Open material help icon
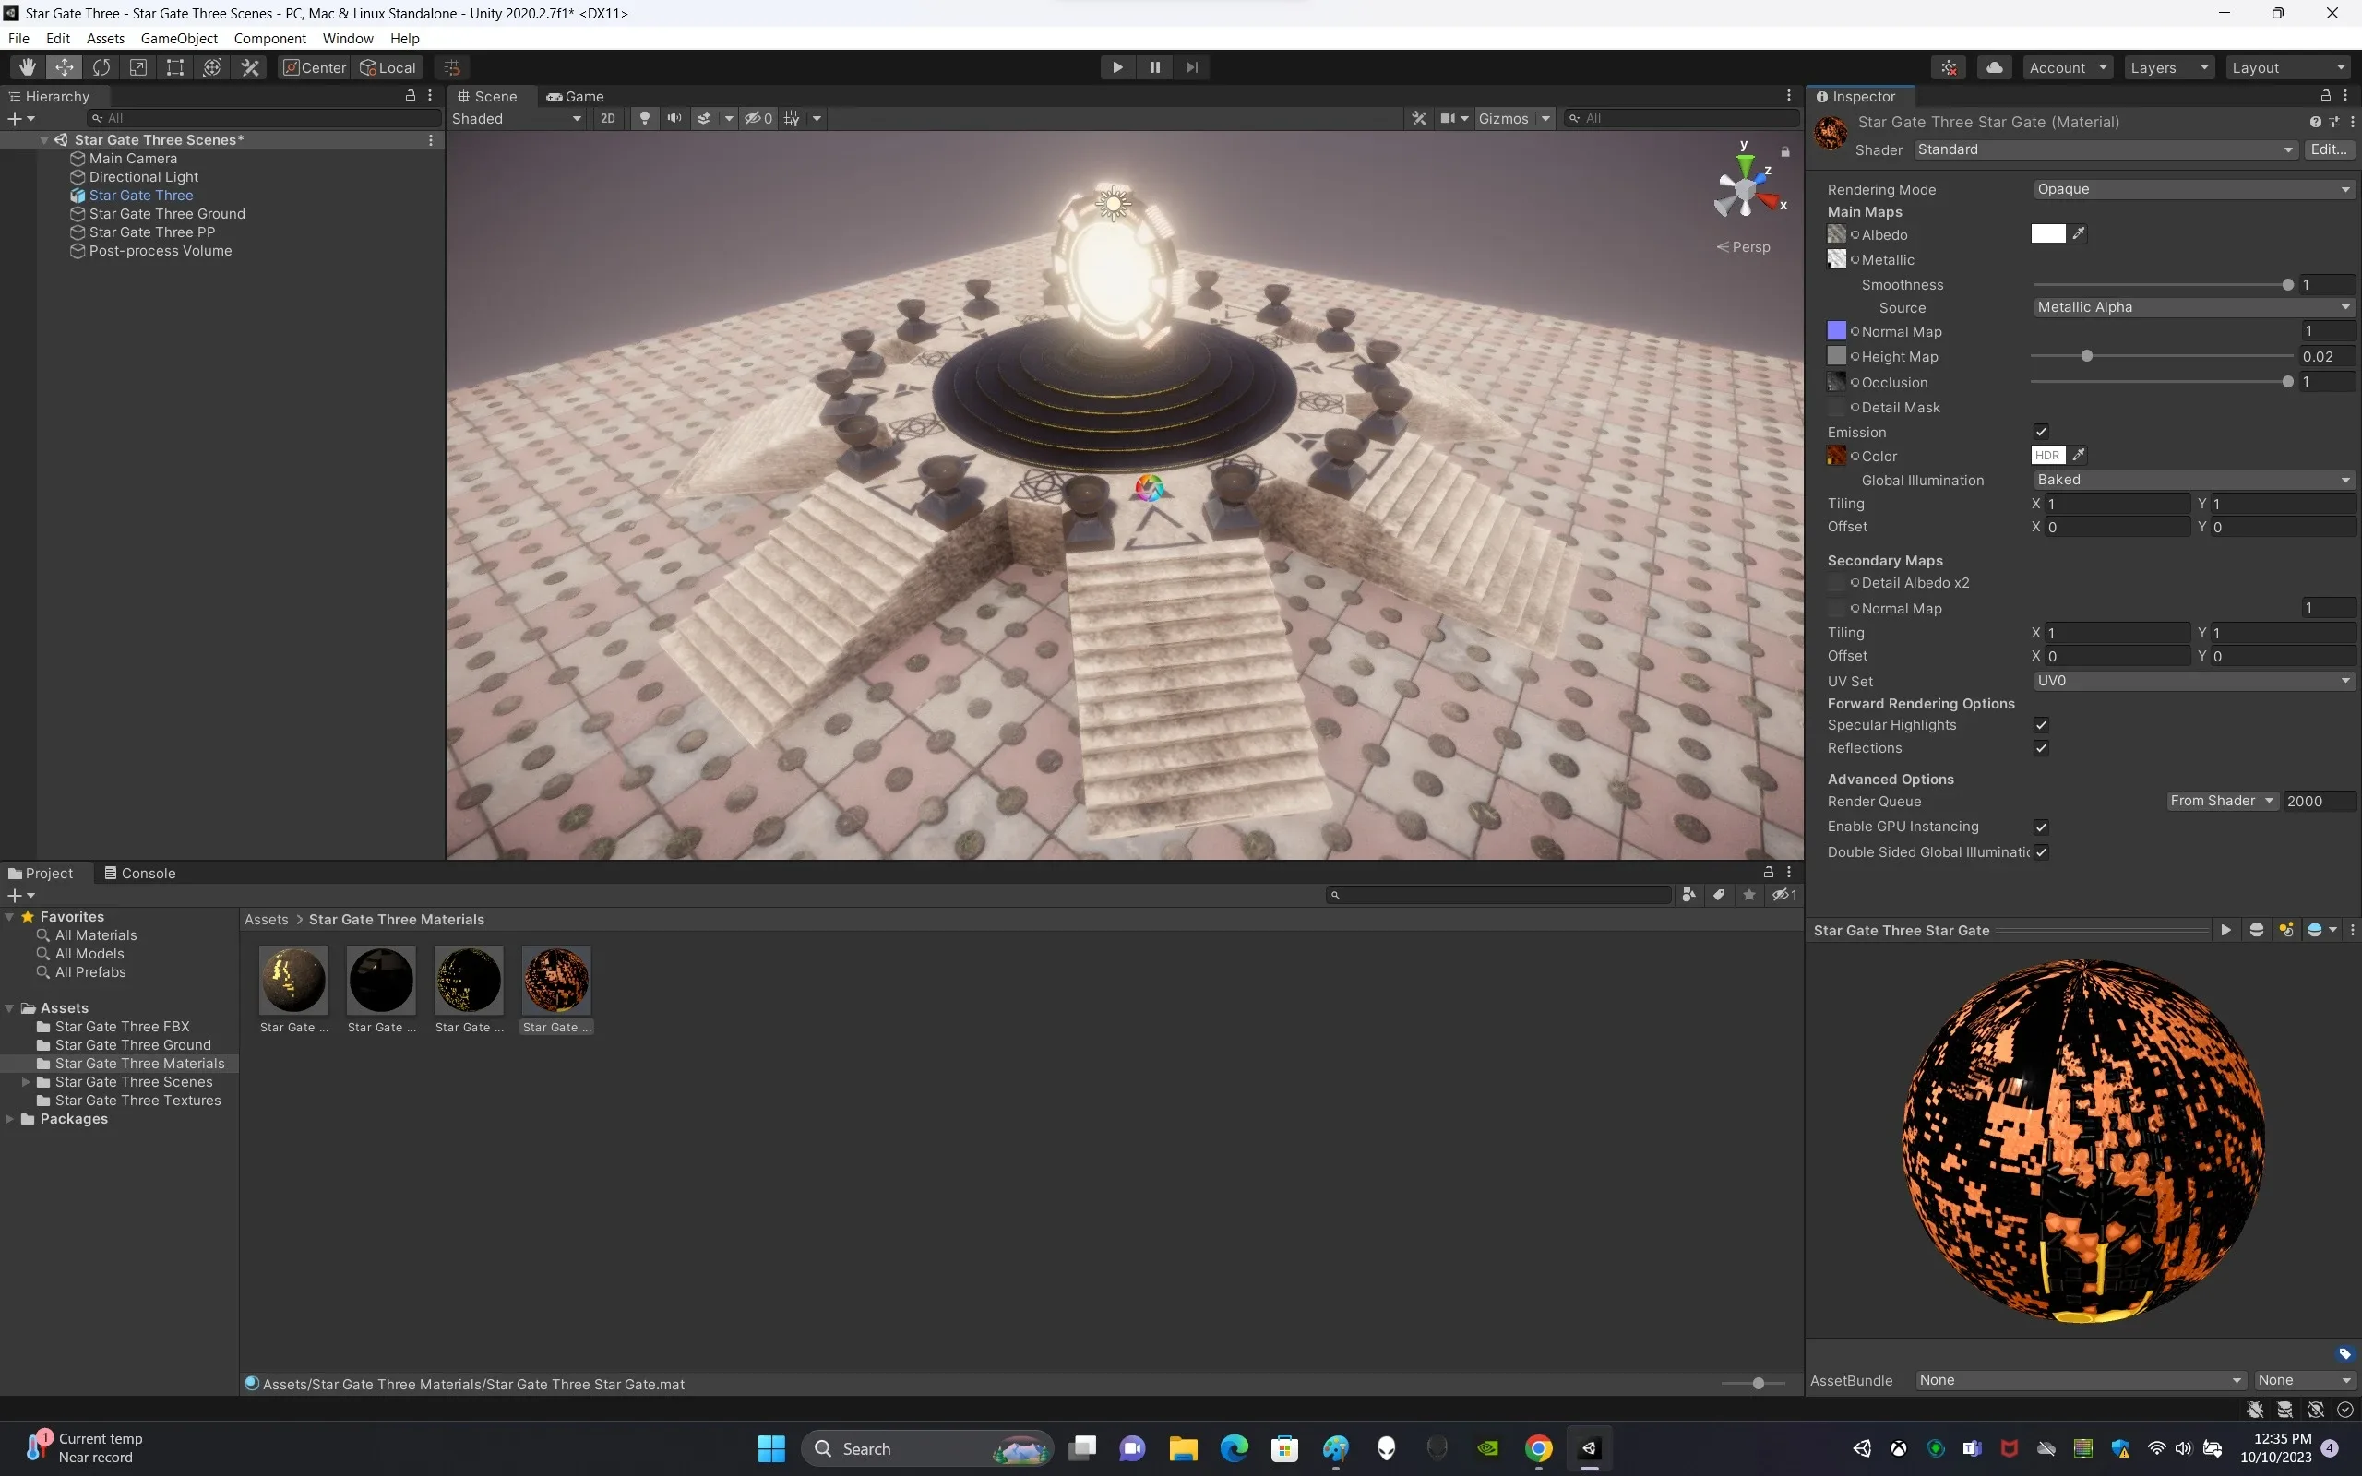Screen dimensions: 2362x1476 (2315, 122)
